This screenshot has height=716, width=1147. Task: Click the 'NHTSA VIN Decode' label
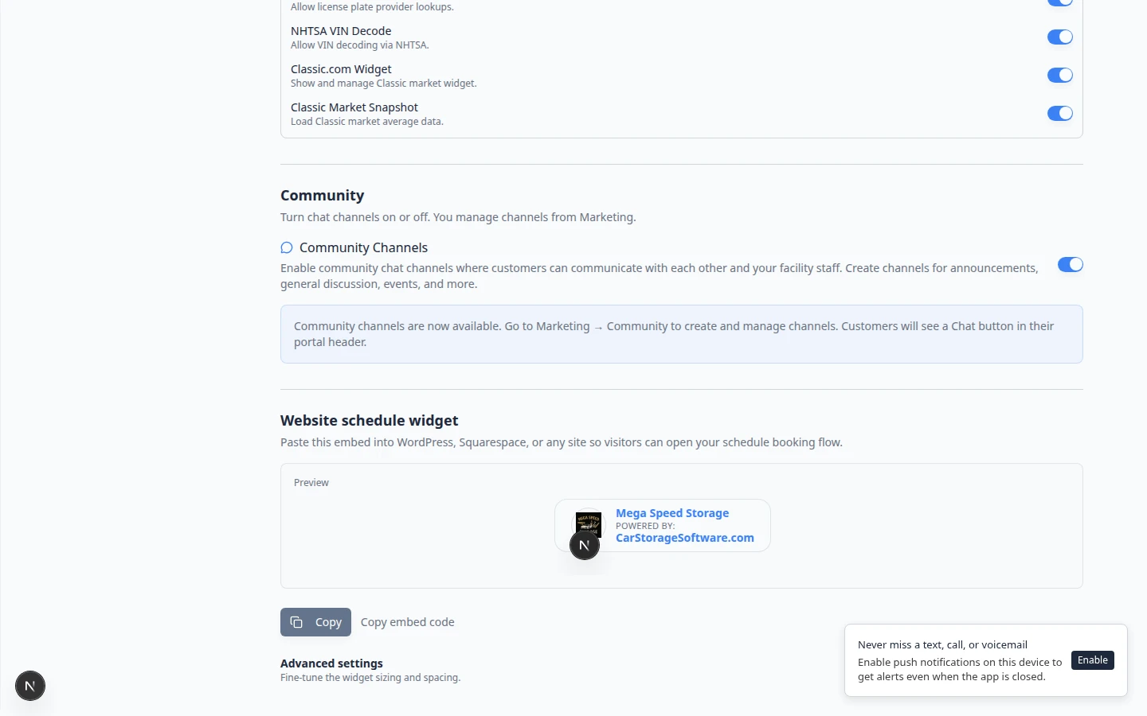[341, 31]
